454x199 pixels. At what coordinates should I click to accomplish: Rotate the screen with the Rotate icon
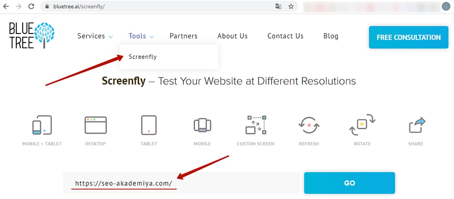[362, 126]
